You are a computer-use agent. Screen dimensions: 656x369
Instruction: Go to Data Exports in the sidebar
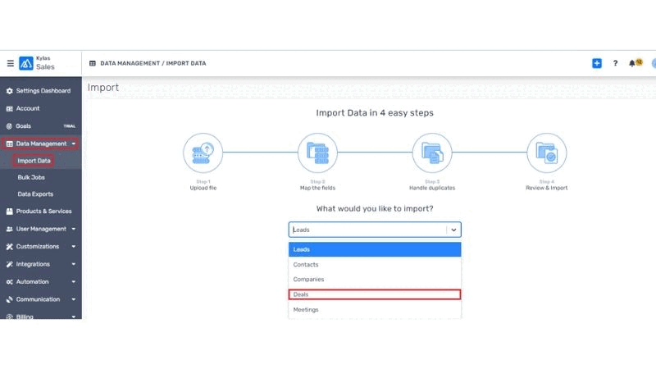tap(35, 194)
